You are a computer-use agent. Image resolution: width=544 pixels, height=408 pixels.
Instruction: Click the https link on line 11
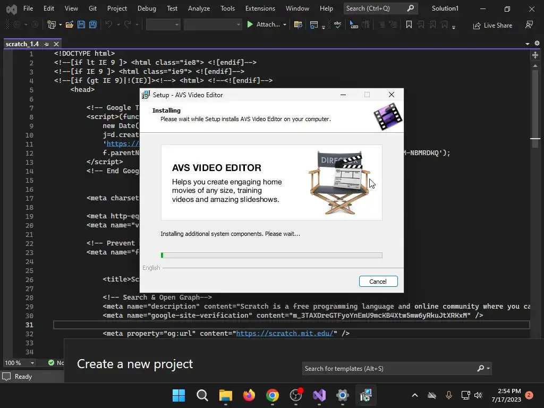(123, 143)
